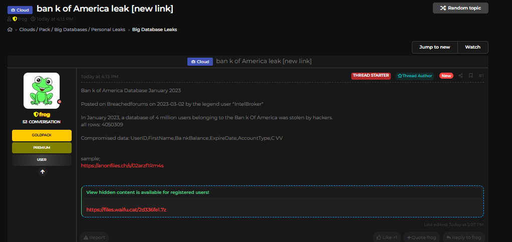Click the blue Cloud tag beside the title

point(20,10)
